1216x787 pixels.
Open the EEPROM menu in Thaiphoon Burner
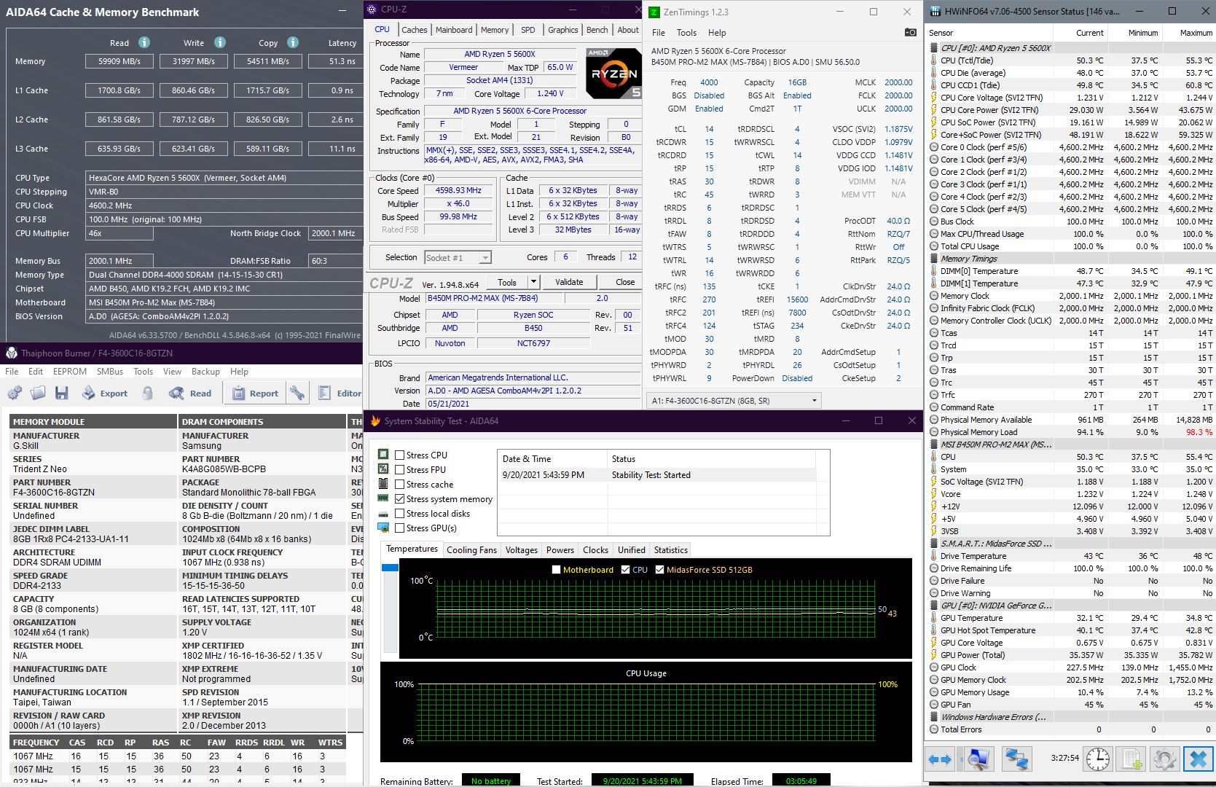click(x=70, y=372)
